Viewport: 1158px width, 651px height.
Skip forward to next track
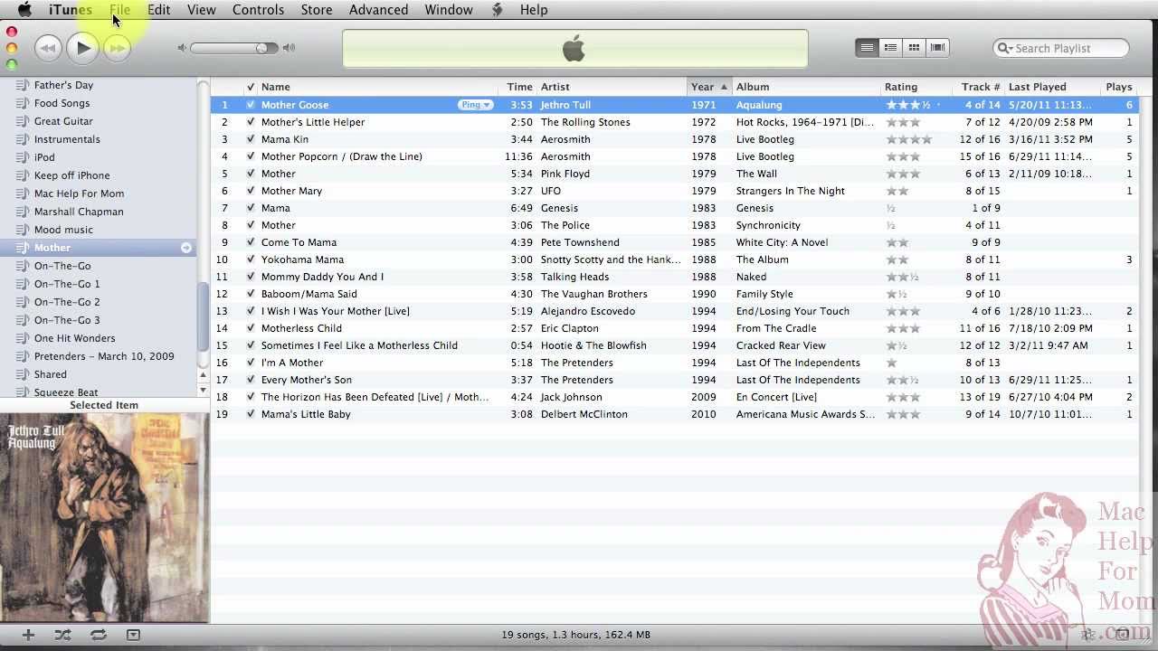pyautogui.click(x=117, y=49)
